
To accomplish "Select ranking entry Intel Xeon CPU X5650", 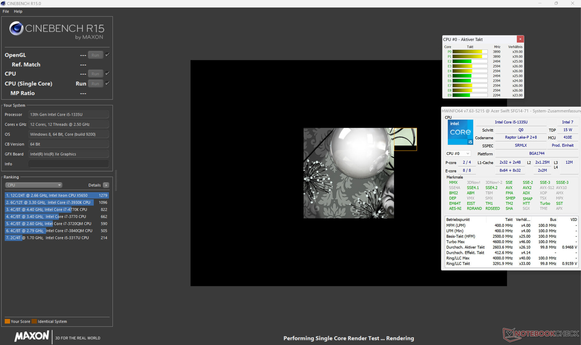I will click(57, 195).
